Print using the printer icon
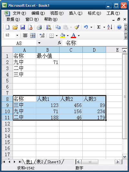The image size is (129, 172). click(x=39, y=27)
